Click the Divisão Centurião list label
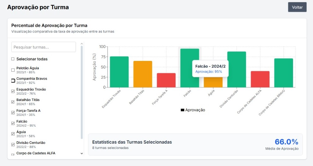 31,143
